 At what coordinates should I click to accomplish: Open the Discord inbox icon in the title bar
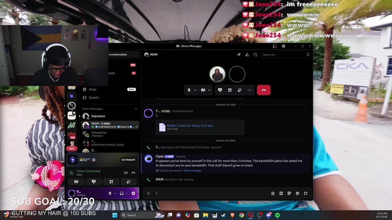pyautogui.click(x=275, y=46)
